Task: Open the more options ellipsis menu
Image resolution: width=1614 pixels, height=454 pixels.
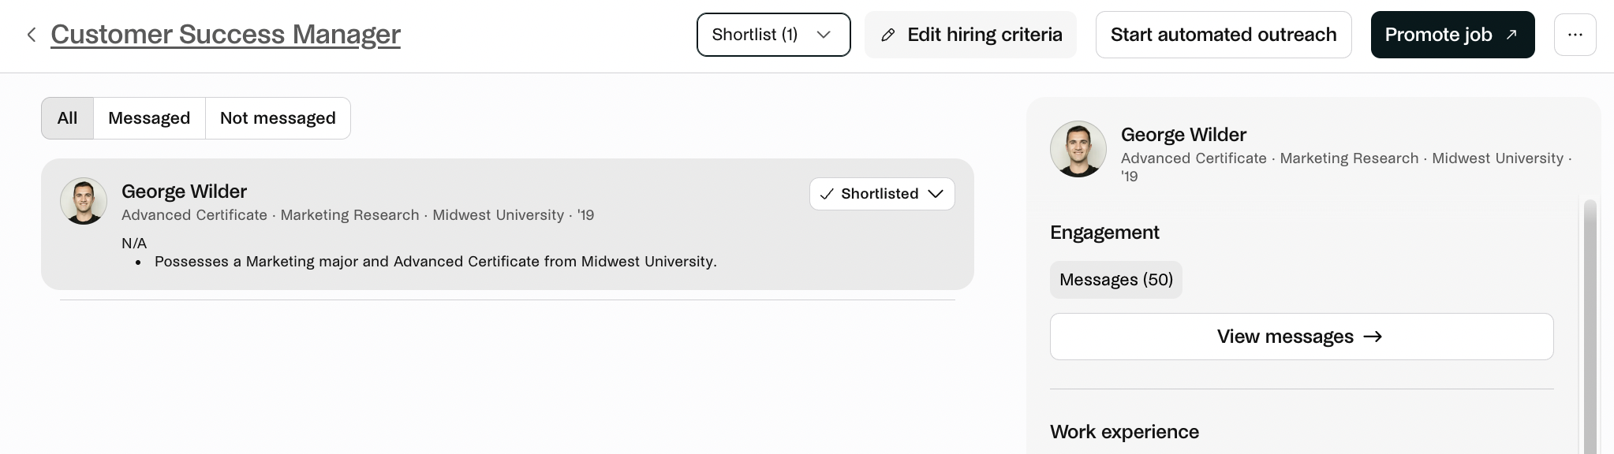Action: pos(1575,35)
